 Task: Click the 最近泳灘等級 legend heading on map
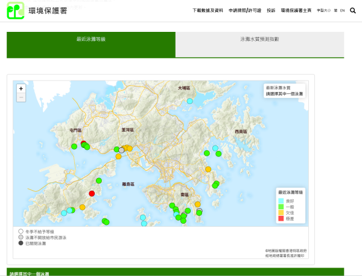[x=290, y=192]
